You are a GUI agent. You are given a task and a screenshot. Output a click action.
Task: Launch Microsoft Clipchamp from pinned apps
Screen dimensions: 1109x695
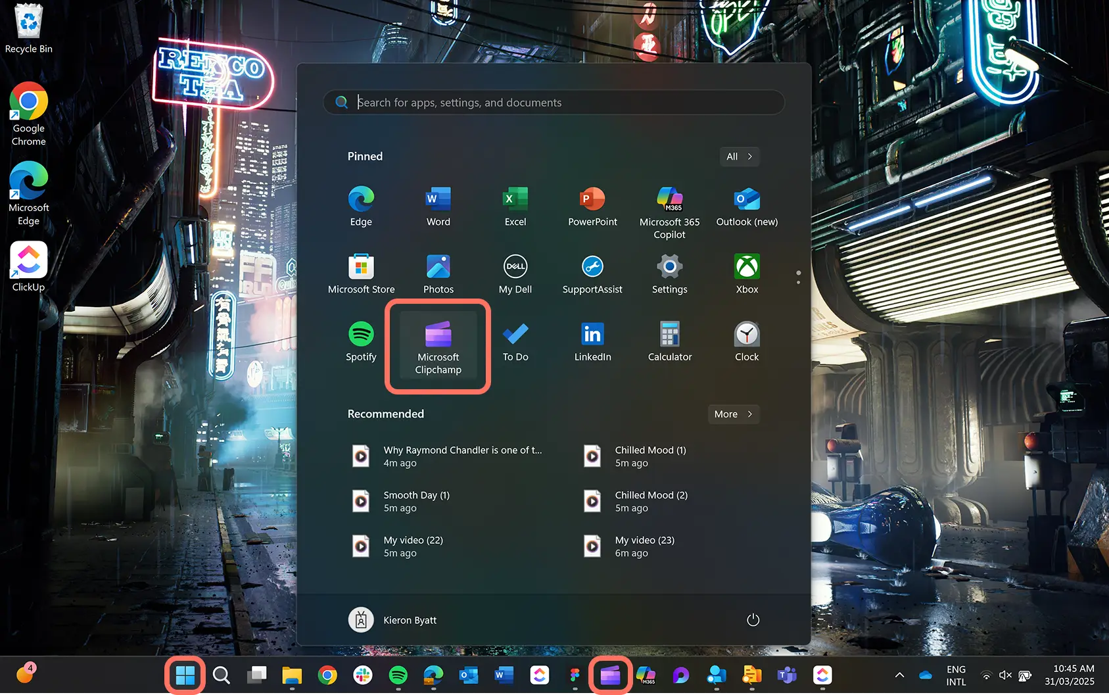click(x=438, y=347)
